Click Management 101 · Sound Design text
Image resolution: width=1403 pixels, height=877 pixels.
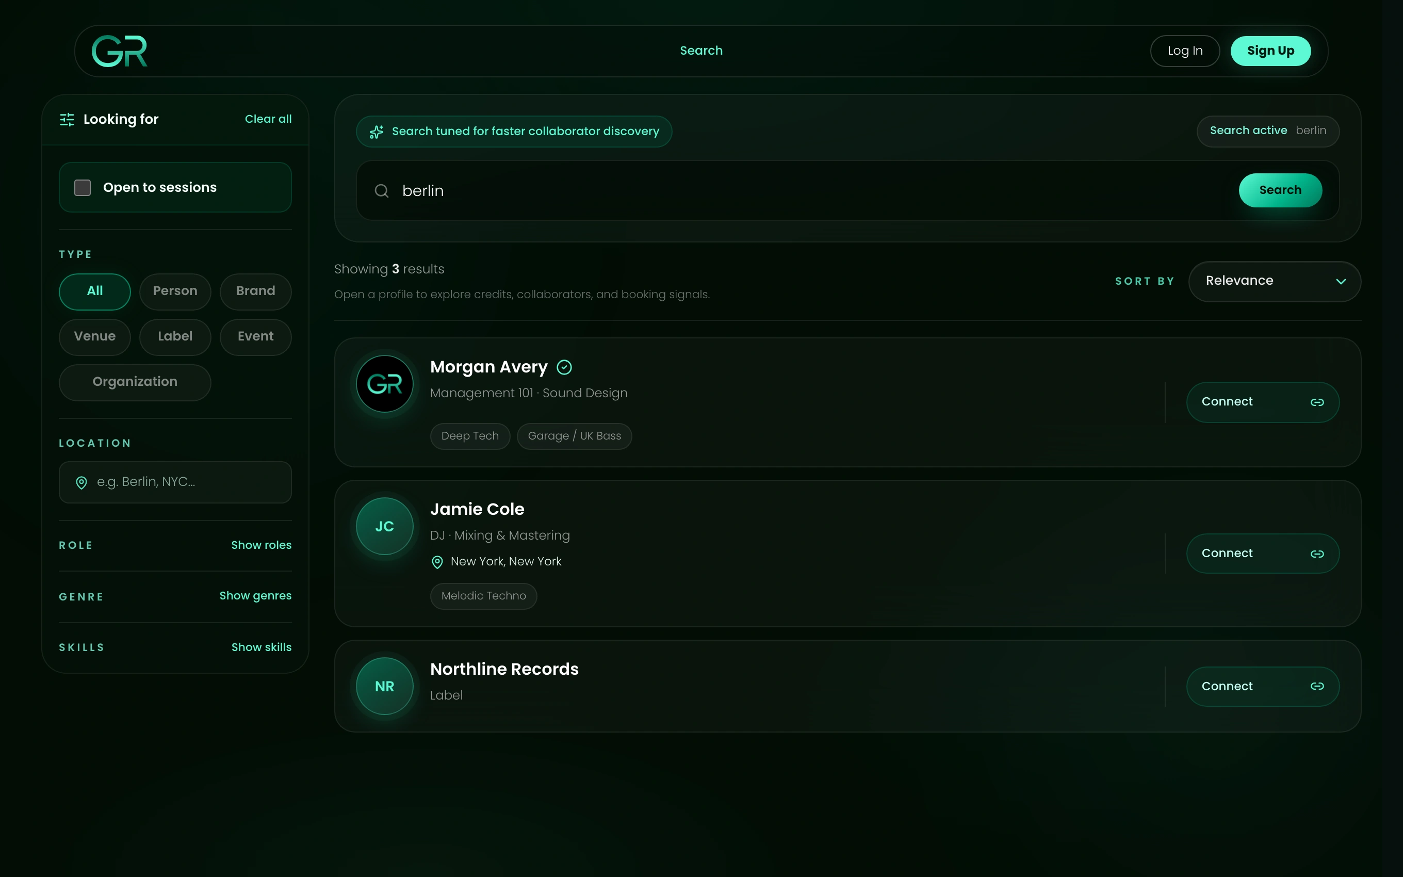529,393
